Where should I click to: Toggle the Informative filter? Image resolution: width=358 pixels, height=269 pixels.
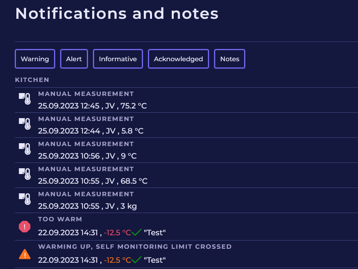[x=118, y=59]
